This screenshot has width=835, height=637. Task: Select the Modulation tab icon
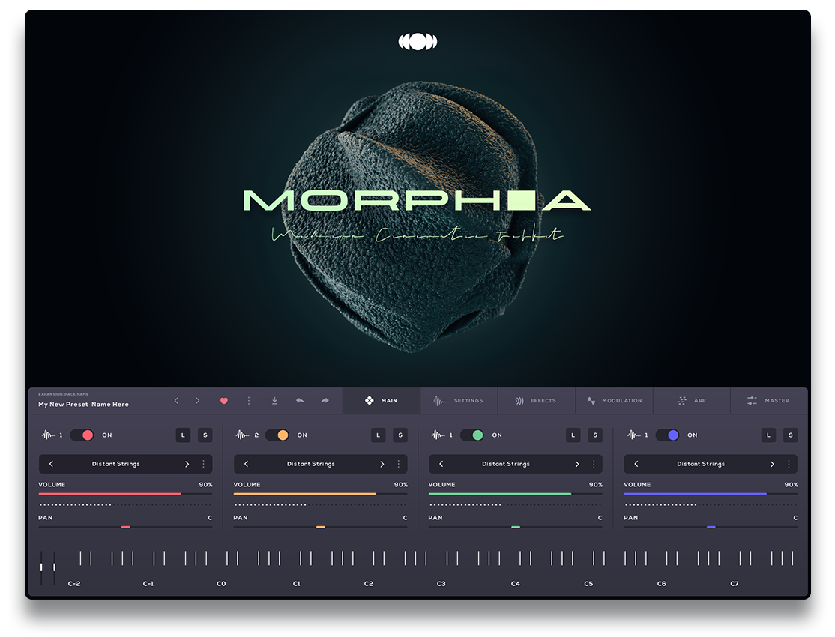tap(590, 400)
